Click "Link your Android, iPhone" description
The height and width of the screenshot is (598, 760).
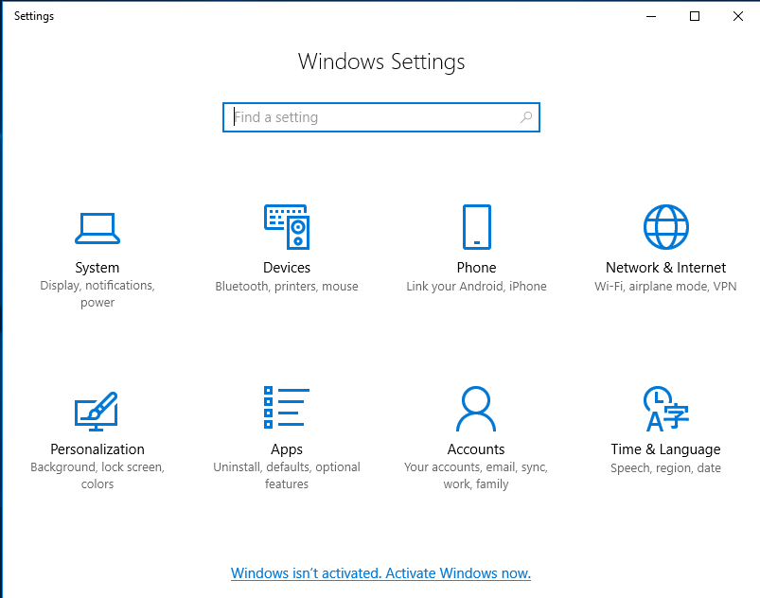pos(476,287)
